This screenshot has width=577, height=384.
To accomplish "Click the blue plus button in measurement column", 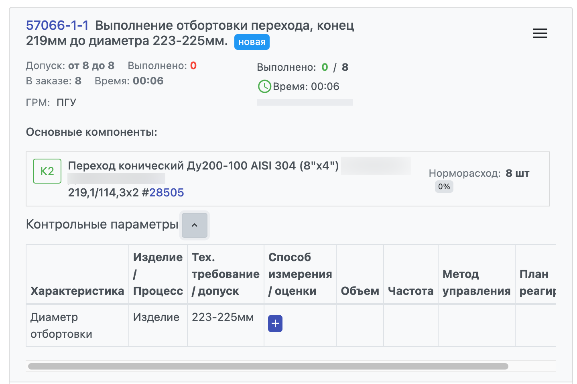I will (275, 324).
